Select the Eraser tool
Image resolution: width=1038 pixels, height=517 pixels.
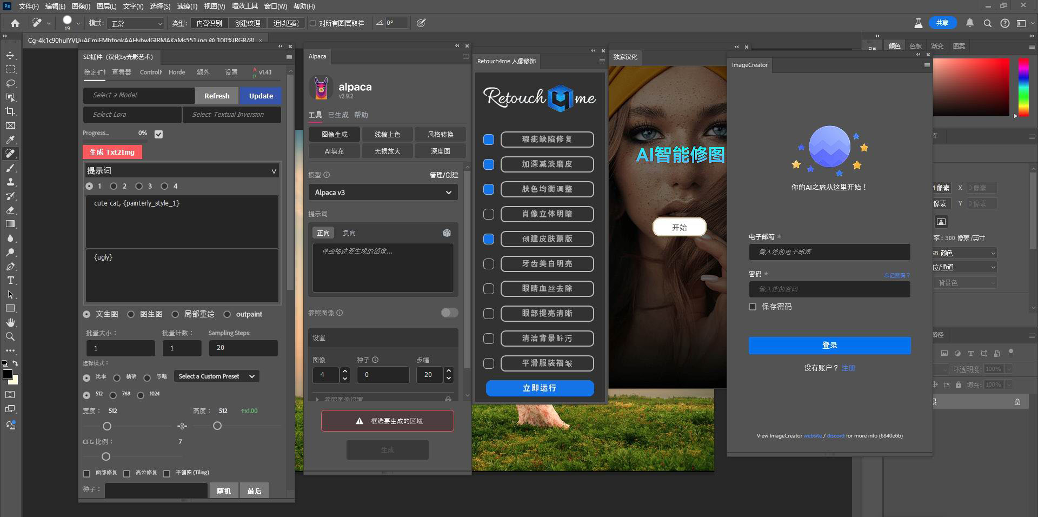10,210
